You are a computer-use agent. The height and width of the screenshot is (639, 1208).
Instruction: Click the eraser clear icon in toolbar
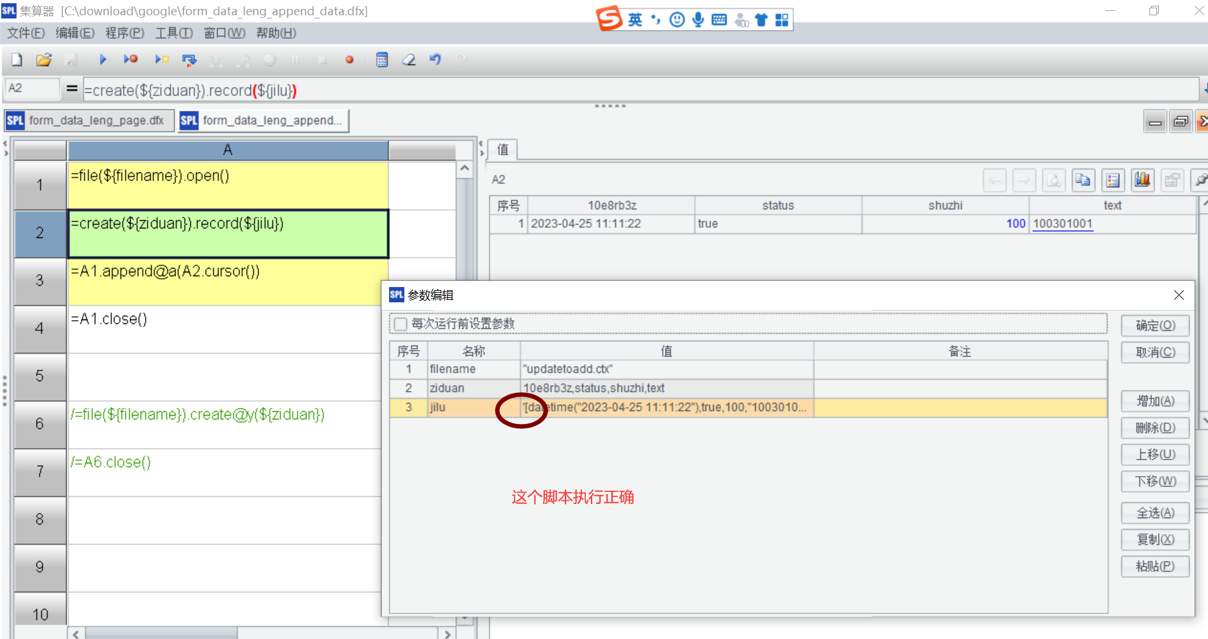(409, 60)
